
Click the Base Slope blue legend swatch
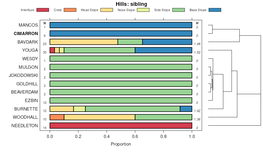(x=215, y=10)
